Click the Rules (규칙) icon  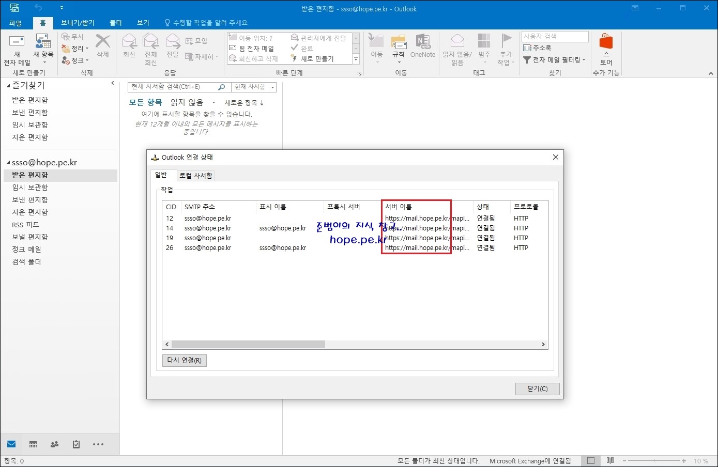[x=399, y=41]
